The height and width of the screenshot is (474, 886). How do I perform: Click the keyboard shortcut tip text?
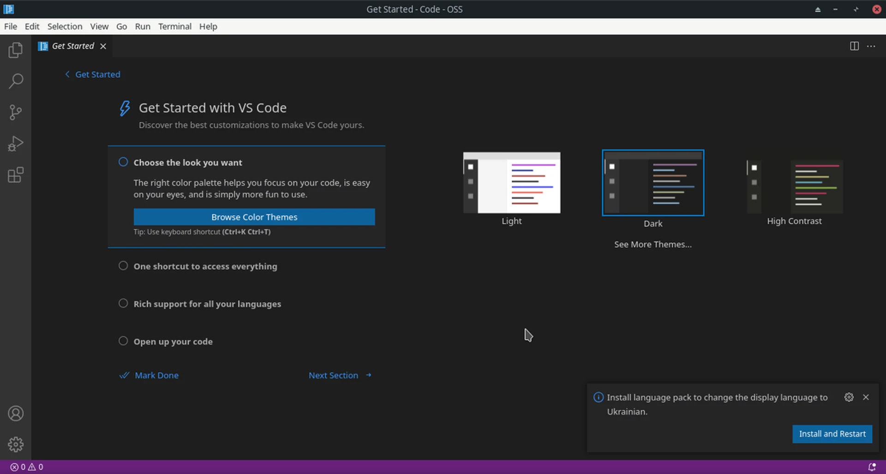point(202,232)
